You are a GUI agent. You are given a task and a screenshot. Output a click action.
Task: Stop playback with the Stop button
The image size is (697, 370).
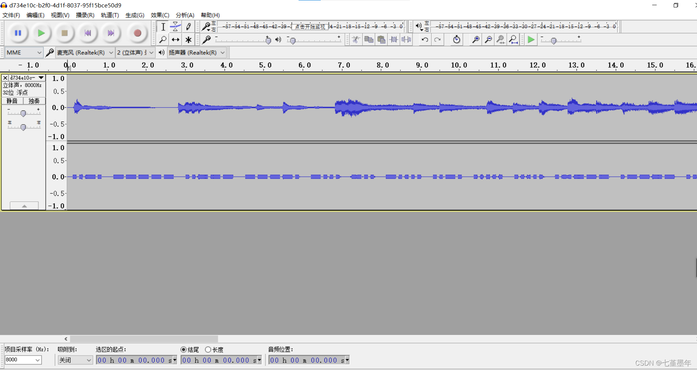click(x=64, y=33)
